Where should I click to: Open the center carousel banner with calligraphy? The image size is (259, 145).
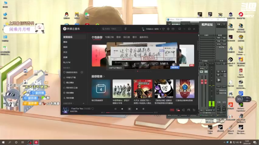pos(143,55)
